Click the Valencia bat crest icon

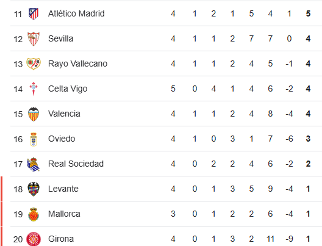pos(34,114)
